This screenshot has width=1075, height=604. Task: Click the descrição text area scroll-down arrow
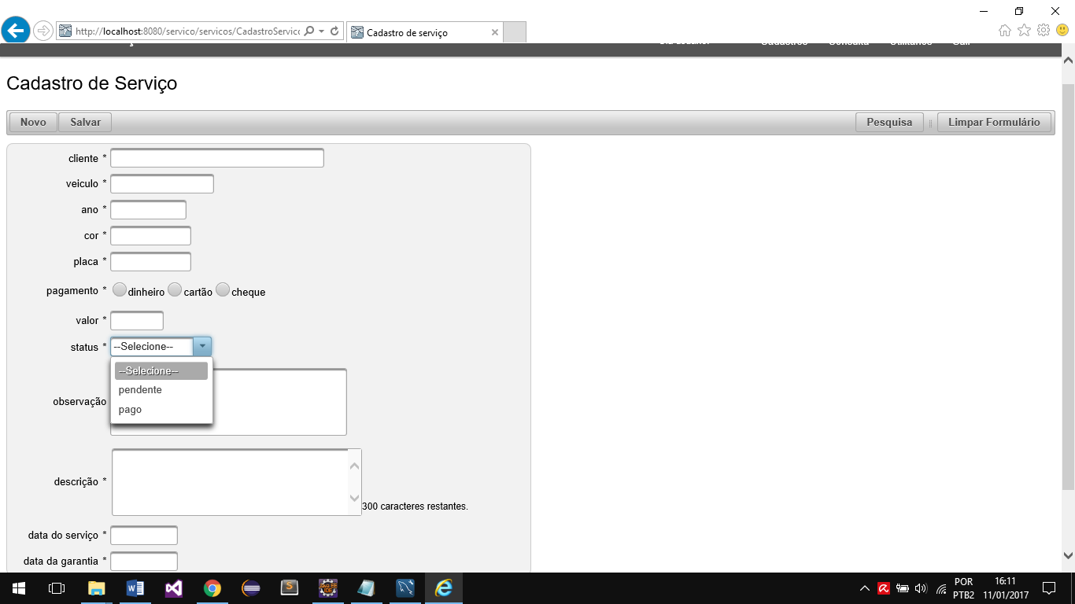pos(354,499)
